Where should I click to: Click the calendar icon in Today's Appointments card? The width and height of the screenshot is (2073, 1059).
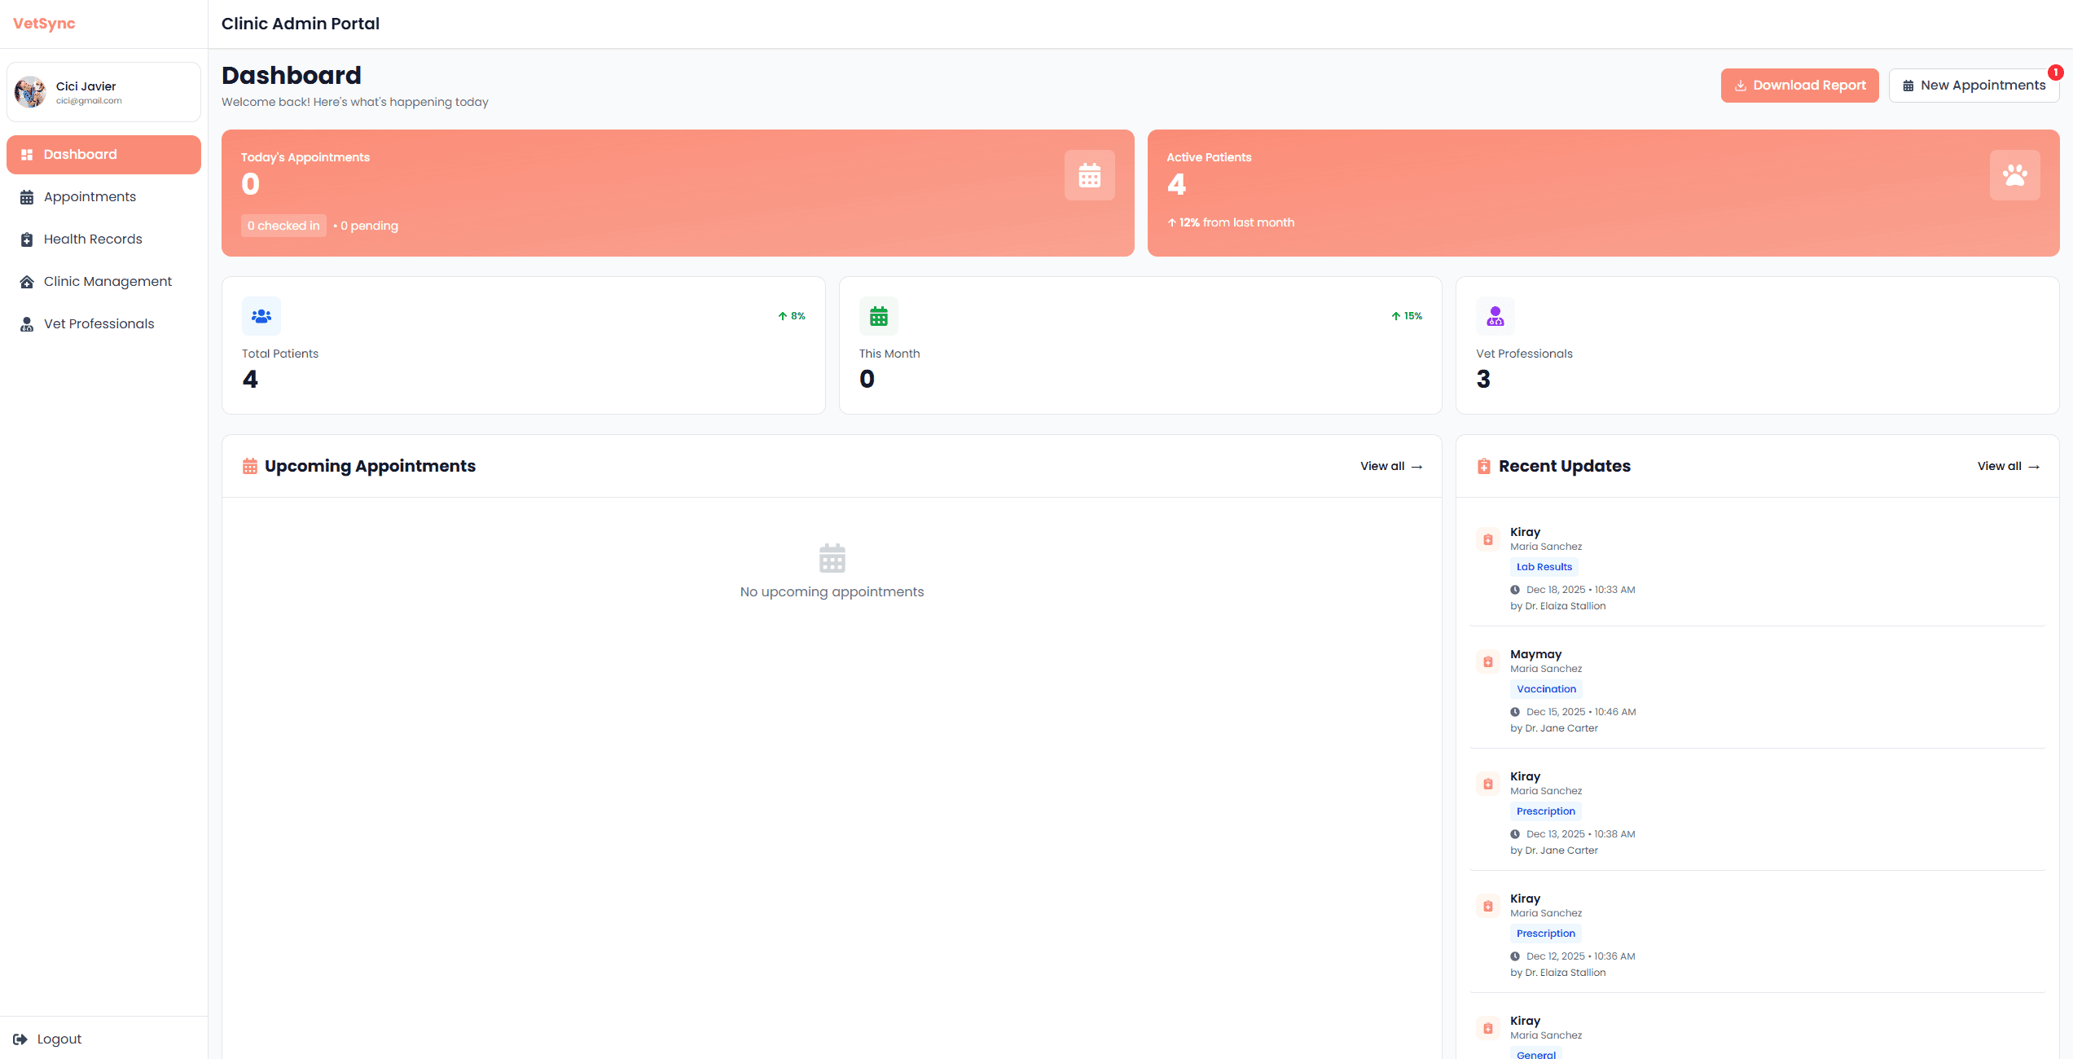1090,175
